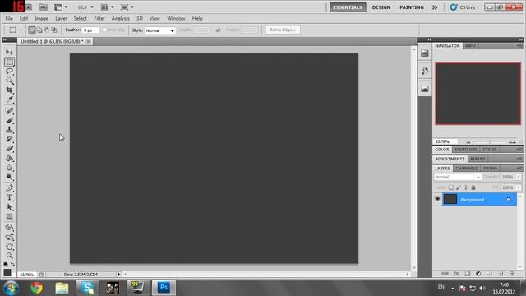Switch to the Swatches tab
Screen dimensions: 526x296
coord(466,150)
